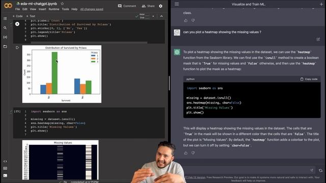Click the 'python' code block label
The height and width of the screenshot is (183, 326).
(191, 79)
